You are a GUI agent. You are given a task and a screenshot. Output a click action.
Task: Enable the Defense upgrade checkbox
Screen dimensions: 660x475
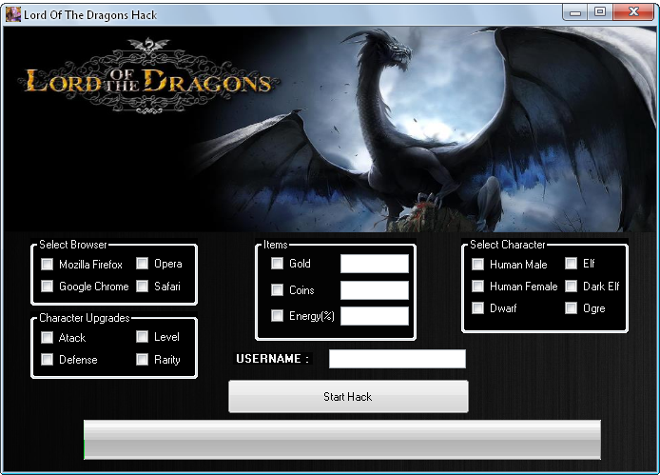[48, 359]
